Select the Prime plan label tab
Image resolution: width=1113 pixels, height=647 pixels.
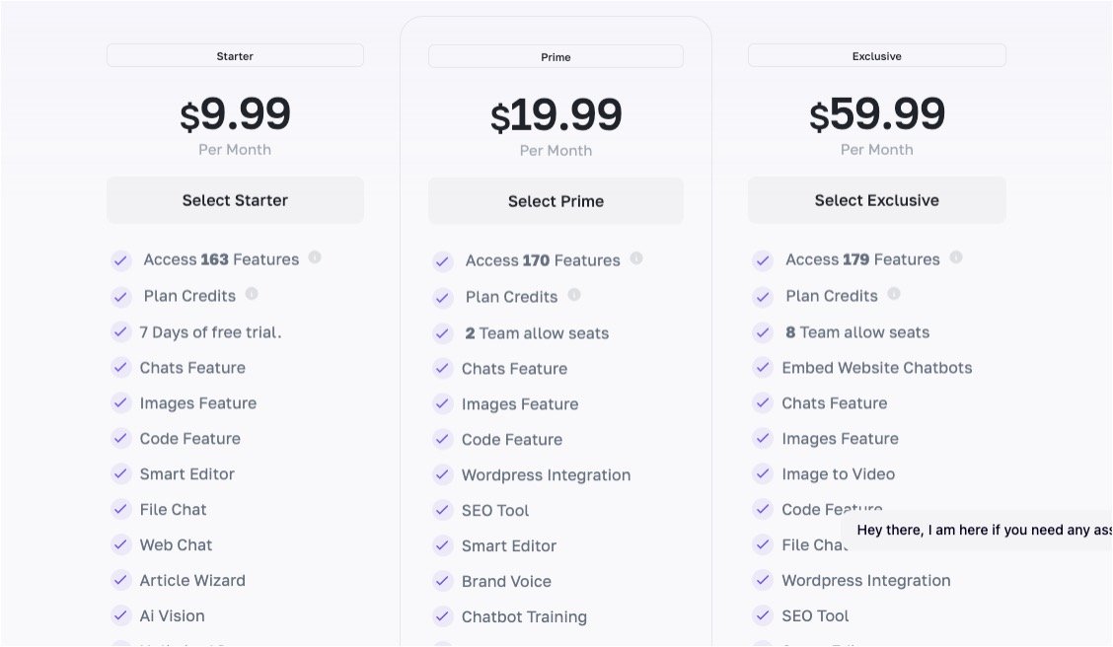(556, 57)
